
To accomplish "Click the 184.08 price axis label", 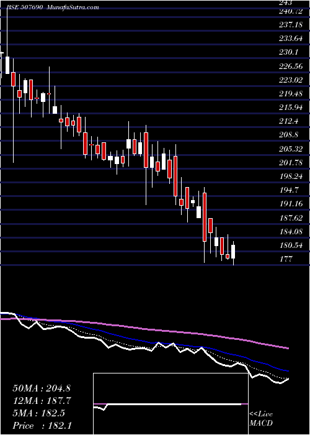I will [290, 232].
